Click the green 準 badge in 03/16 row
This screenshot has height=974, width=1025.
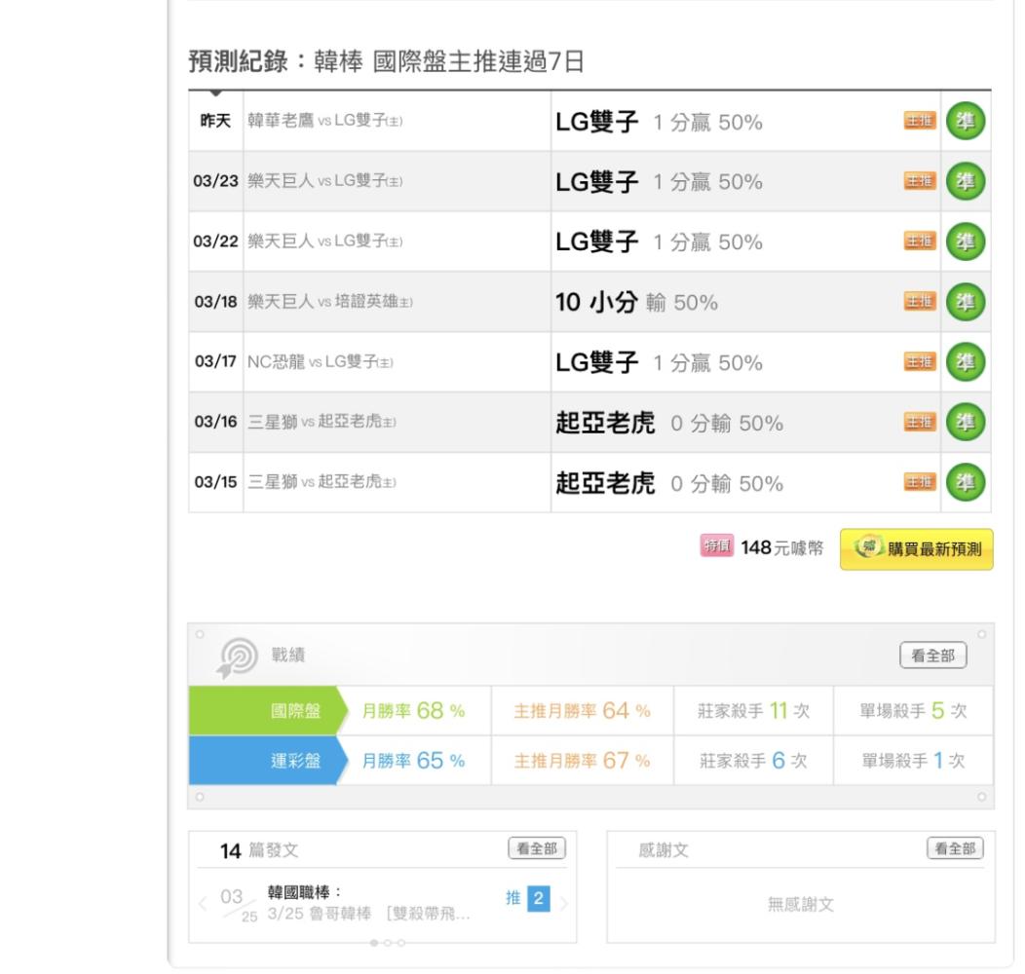coord(966,422)
